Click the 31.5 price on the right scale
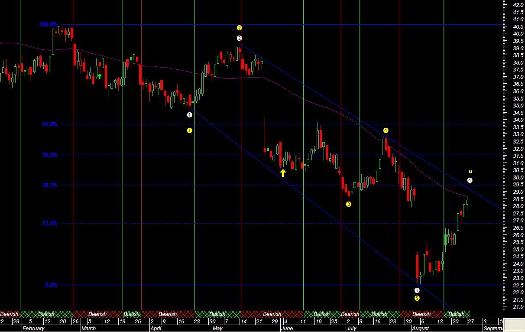525x332 pixels. tap(518, 156)
